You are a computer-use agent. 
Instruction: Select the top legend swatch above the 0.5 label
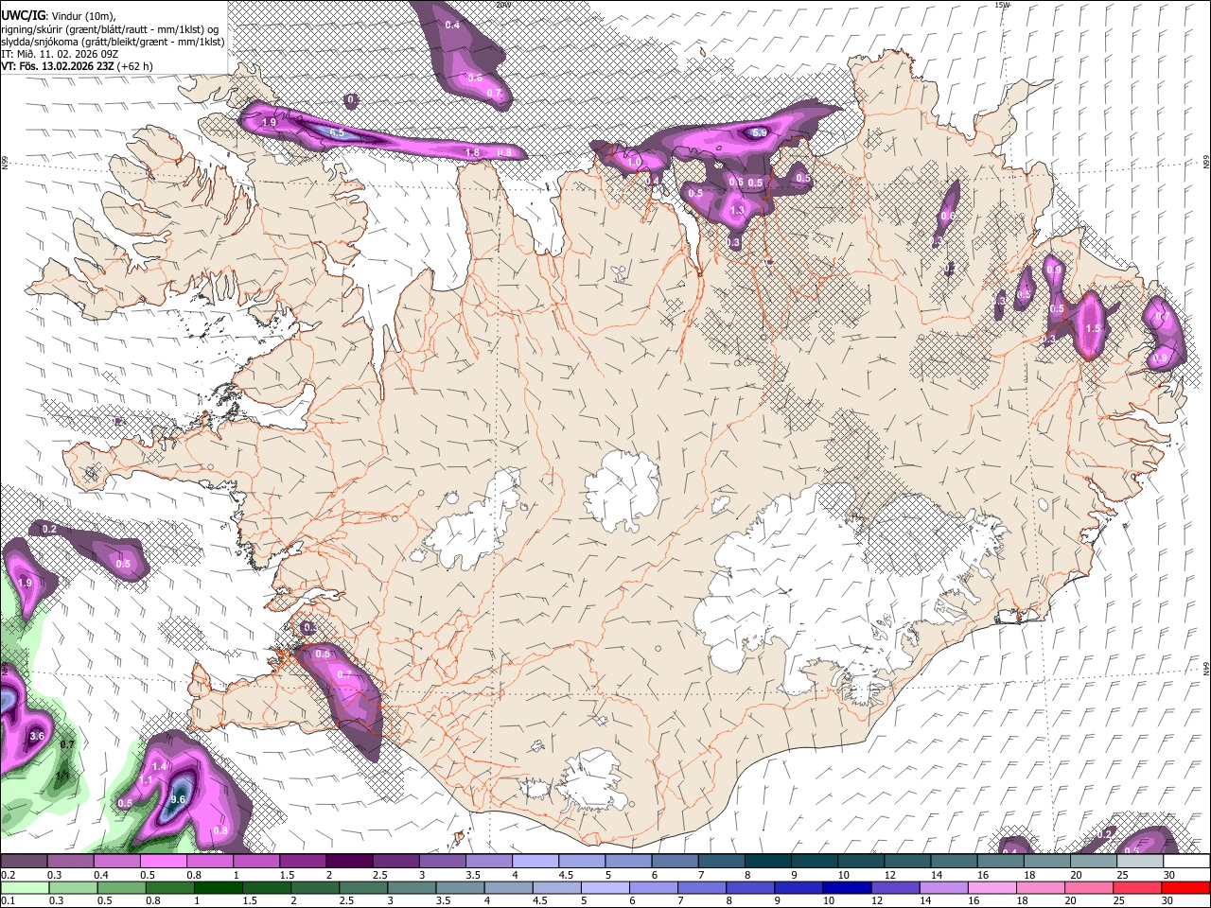[163, 862]
